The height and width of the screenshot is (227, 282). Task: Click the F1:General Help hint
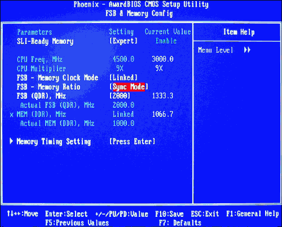(253, 214)
